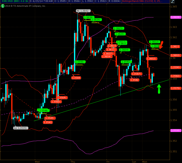Click the green 1.3636 price tag

pos(88,17)
